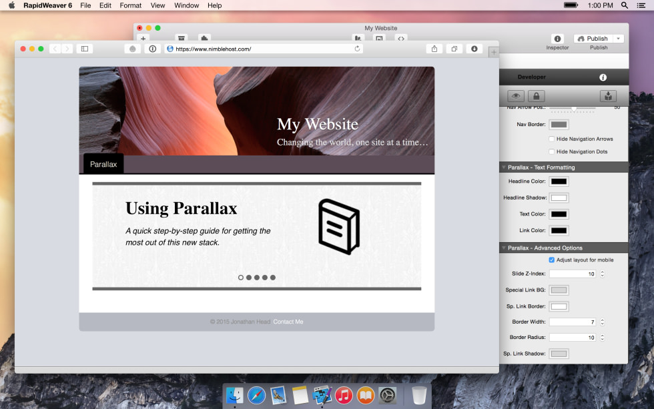The image size is (654, 409).
Task: Toggle the browser sidebar icon
Action: point(85,49)
